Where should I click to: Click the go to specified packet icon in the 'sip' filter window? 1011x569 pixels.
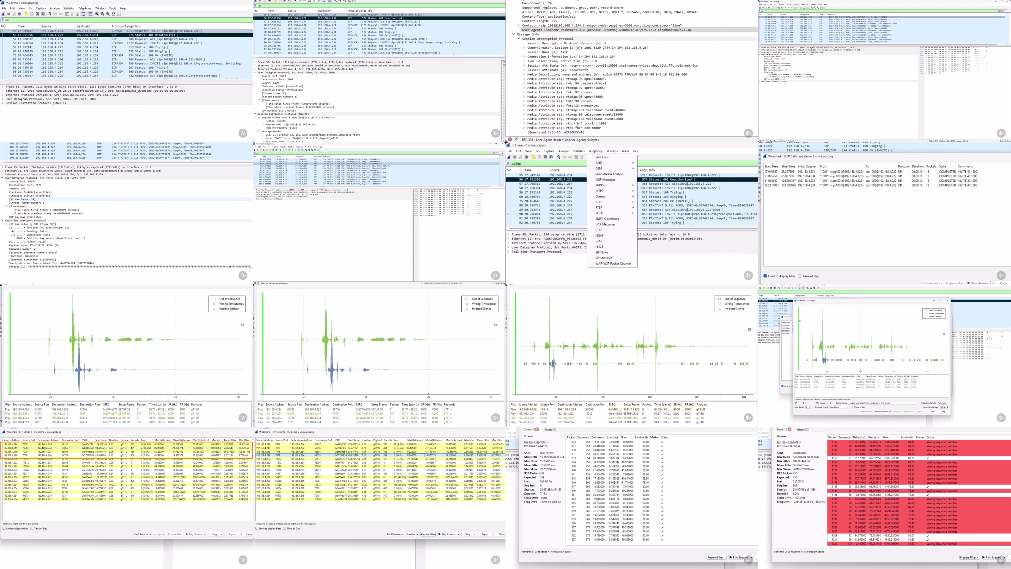click(67, 14)
